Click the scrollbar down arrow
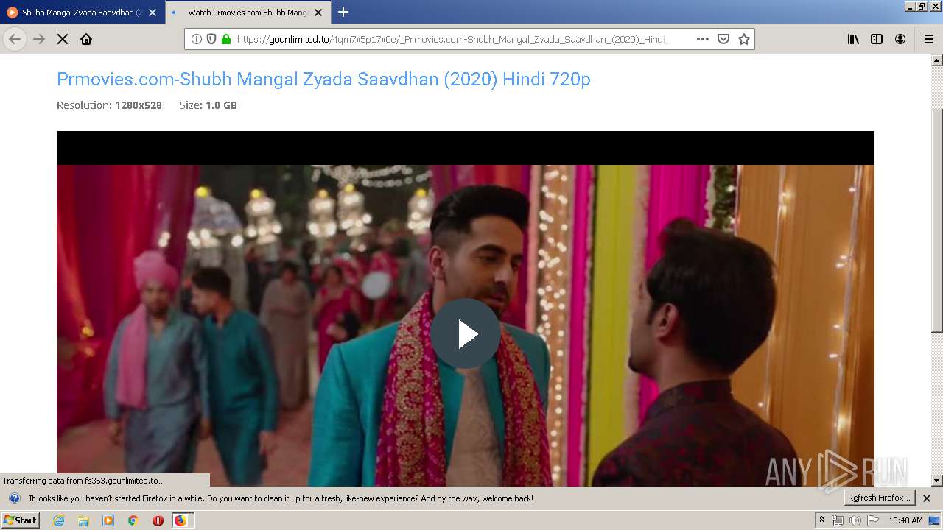 [936, 481]
